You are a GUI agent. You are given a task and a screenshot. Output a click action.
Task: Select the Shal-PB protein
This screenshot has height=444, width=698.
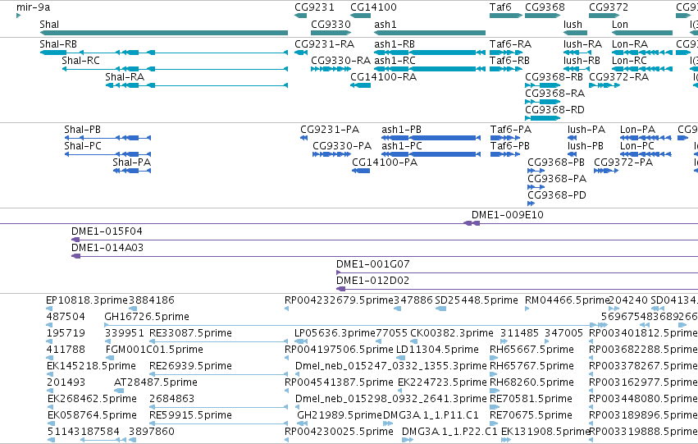(x=107, y=138)
